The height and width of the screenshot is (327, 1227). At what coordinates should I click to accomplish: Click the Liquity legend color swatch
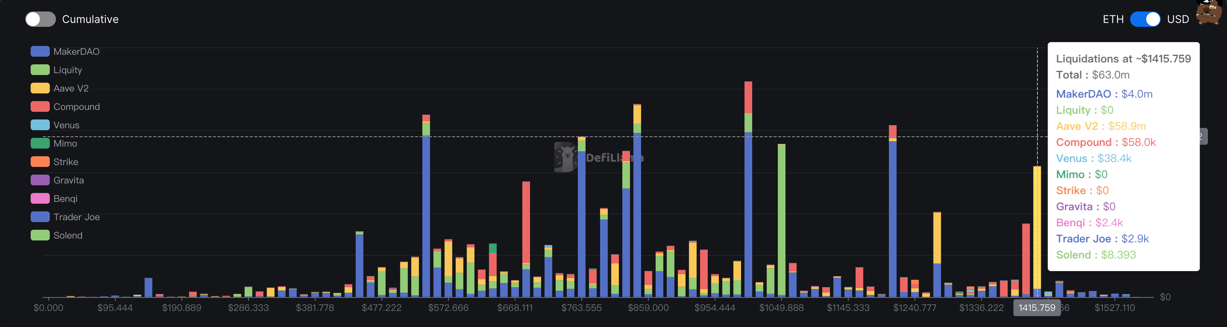40,70
